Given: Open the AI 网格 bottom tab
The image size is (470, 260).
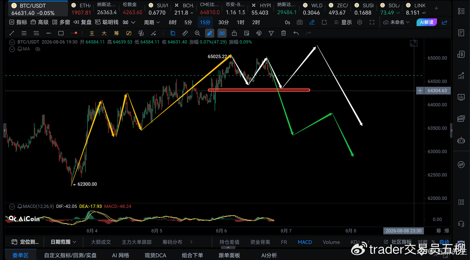Looking at the screenshot, I should (x=120, y=255).
